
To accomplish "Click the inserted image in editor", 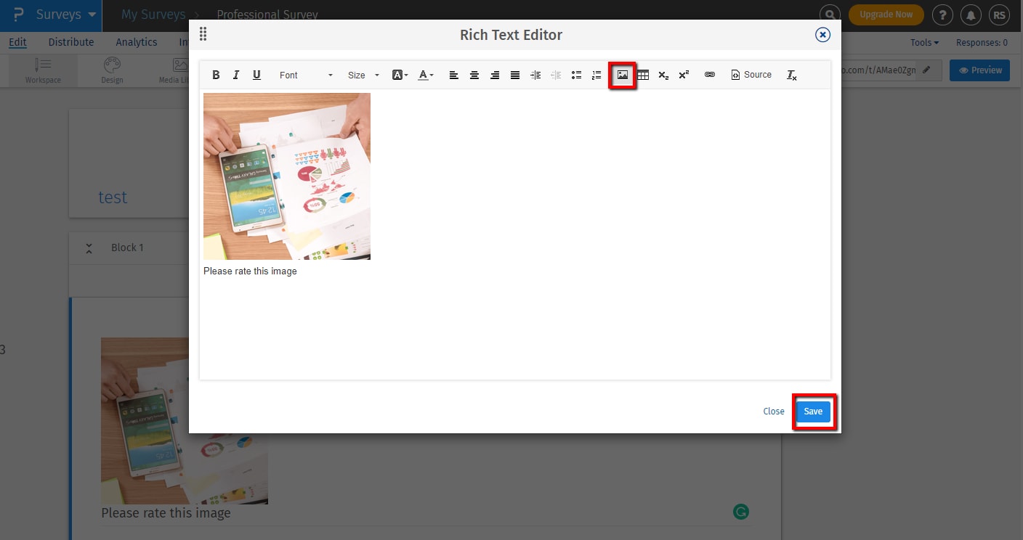I will pyautogui.click(x=287, y=176).
